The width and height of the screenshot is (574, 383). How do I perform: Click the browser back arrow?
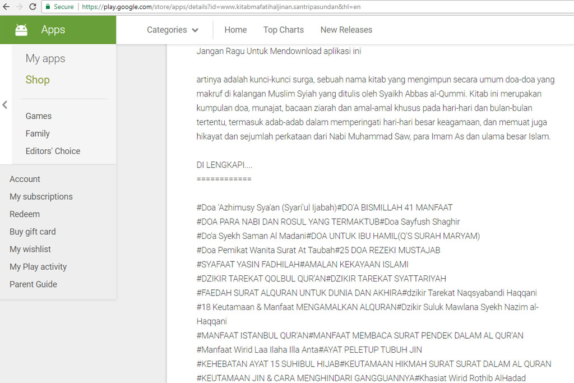[x=6, y=7]
